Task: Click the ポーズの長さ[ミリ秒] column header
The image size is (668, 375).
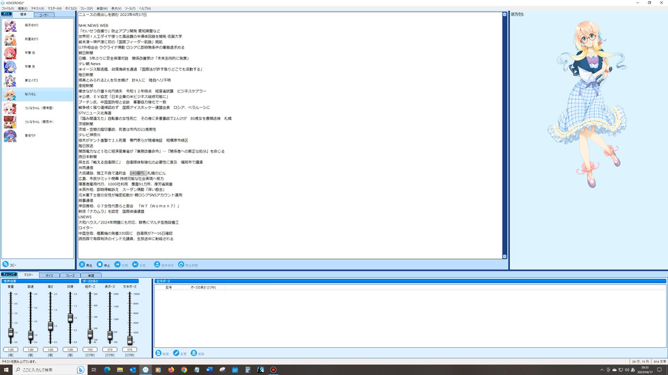Action: click(203, 287)
